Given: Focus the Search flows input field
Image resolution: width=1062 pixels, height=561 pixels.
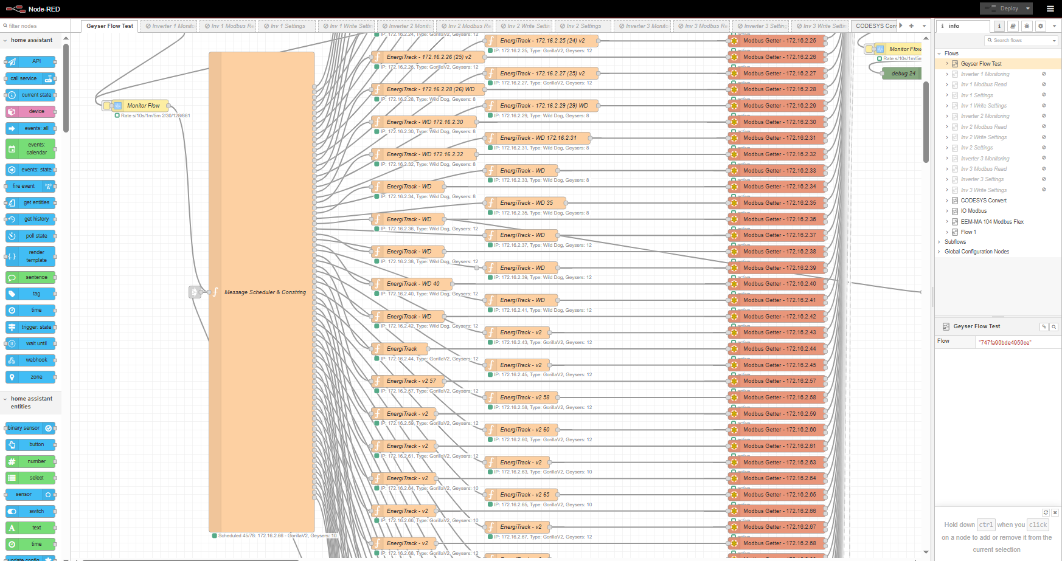Looking at the screenshot, I should click(x=1019, y=41).
